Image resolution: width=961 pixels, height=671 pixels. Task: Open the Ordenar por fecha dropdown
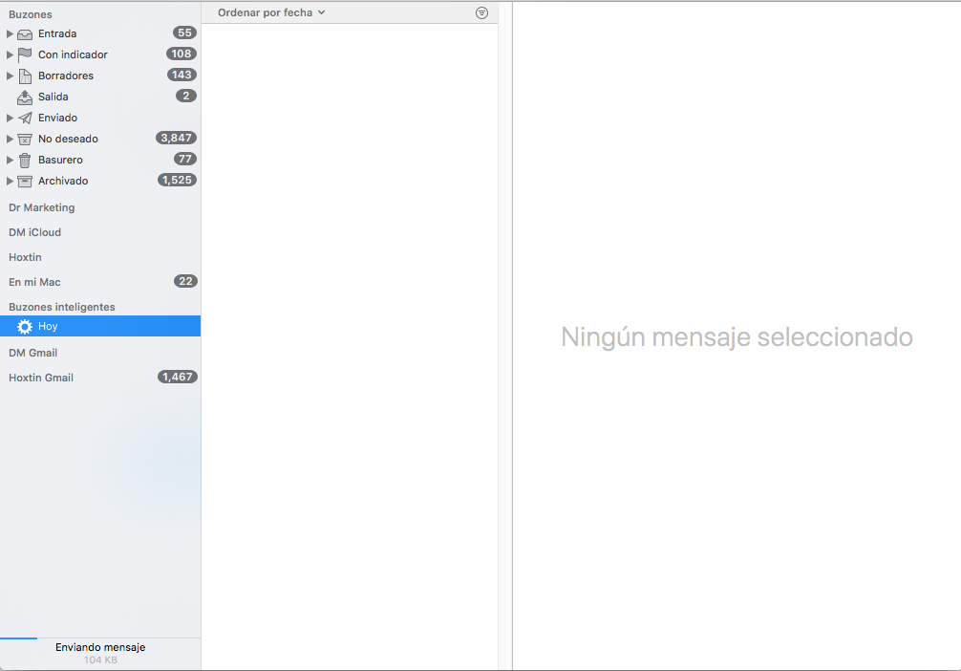pos(271,12)
